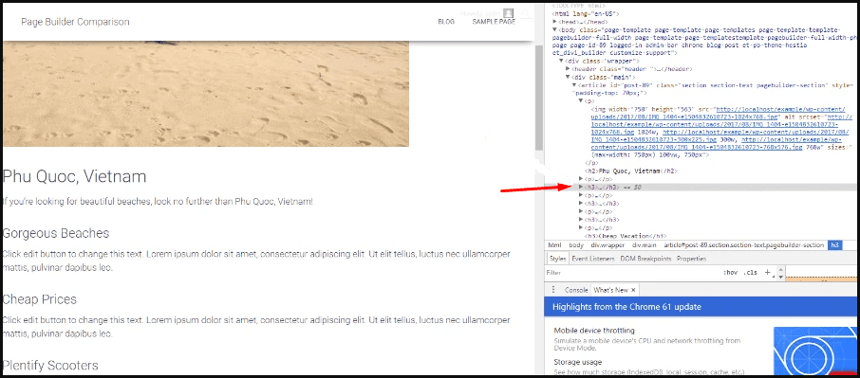Viewport: 860px width, 378px height.
Task: Collapse the div class main node
Action: click(x=568, y=78)
